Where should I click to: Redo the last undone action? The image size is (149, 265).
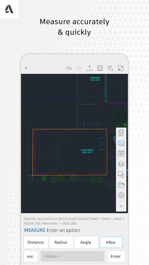[x=79, y=68]
